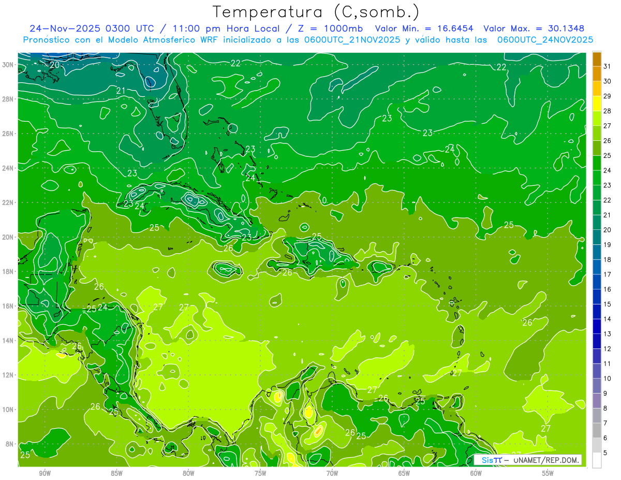Click the '12N' latitude axis label
Viewport: 621px width, 480px height.
click(8, 375)
